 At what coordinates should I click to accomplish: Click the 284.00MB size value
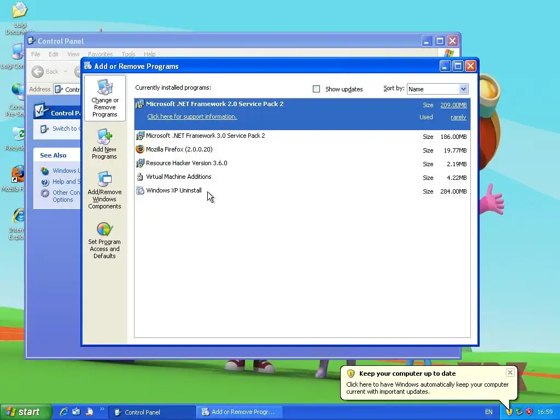tap(453, 191)
